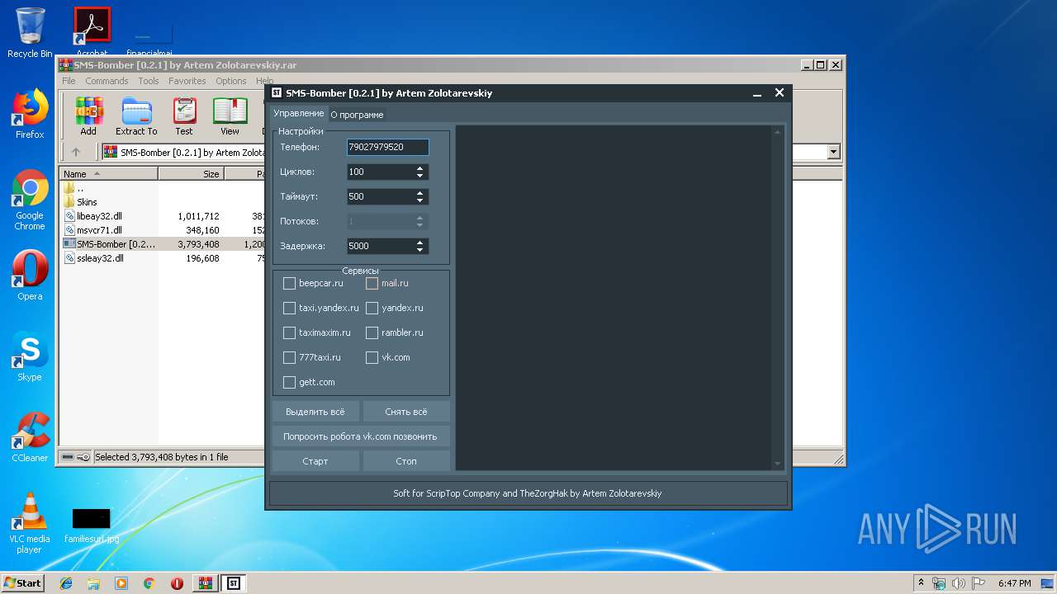Viewport: 1057px width, 594px height.
Task: Open the Tools menu in WinRAR
Action: pos(149,81)
